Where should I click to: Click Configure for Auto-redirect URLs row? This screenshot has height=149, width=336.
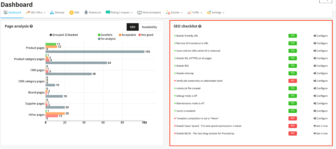[321, 51]
